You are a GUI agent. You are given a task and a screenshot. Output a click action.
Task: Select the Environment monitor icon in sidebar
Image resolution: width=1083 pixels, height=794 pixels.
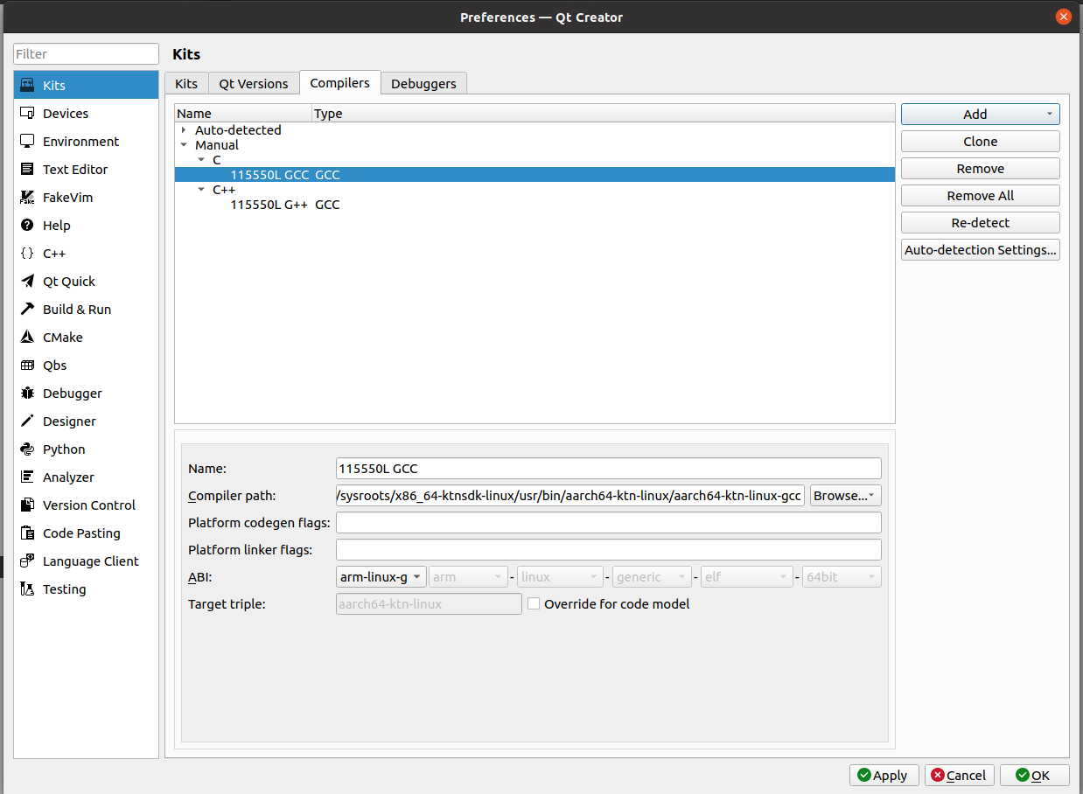coord(27,142)
